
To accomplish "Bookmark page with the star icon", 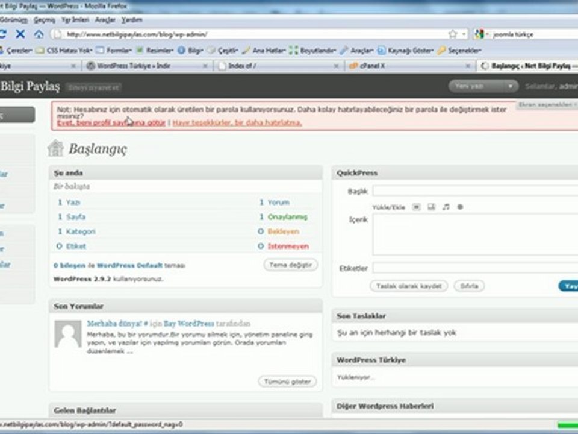I will click(453, 34).
